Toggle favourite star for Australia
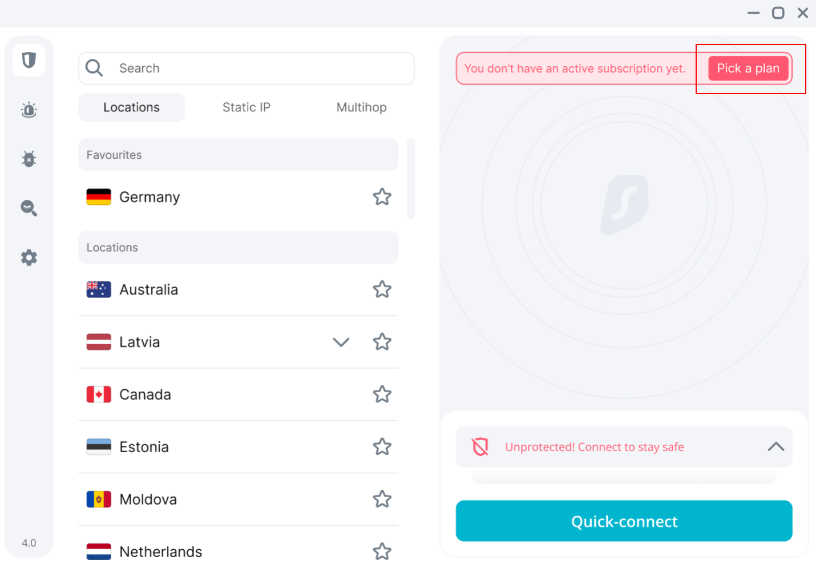This screenshot has width=816, height=564. click(x=382, y=289)
